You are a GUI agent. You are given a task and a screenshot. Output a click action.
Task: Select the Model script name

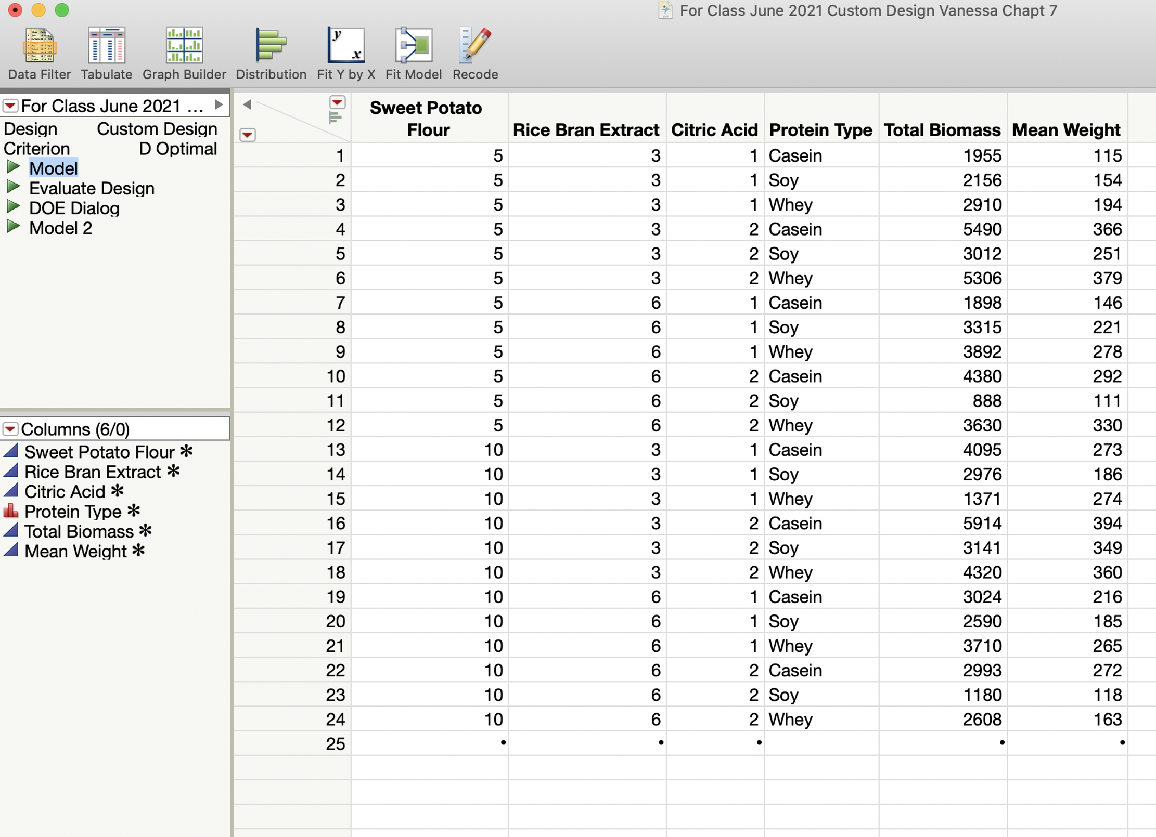pyautogui.click(x=53, y=168)
